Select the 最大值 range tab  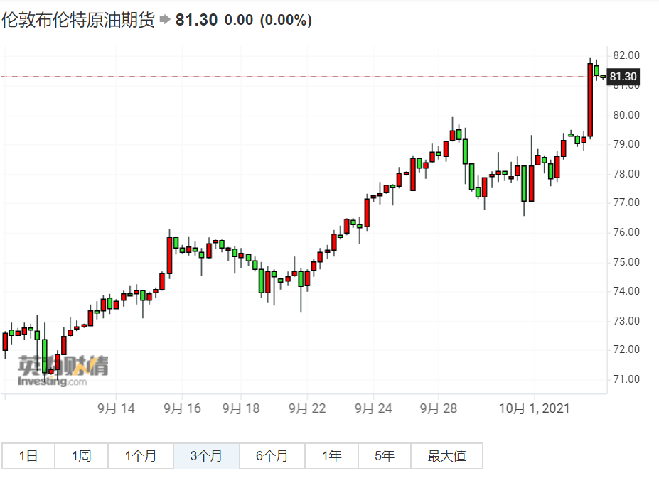point(446,456)
